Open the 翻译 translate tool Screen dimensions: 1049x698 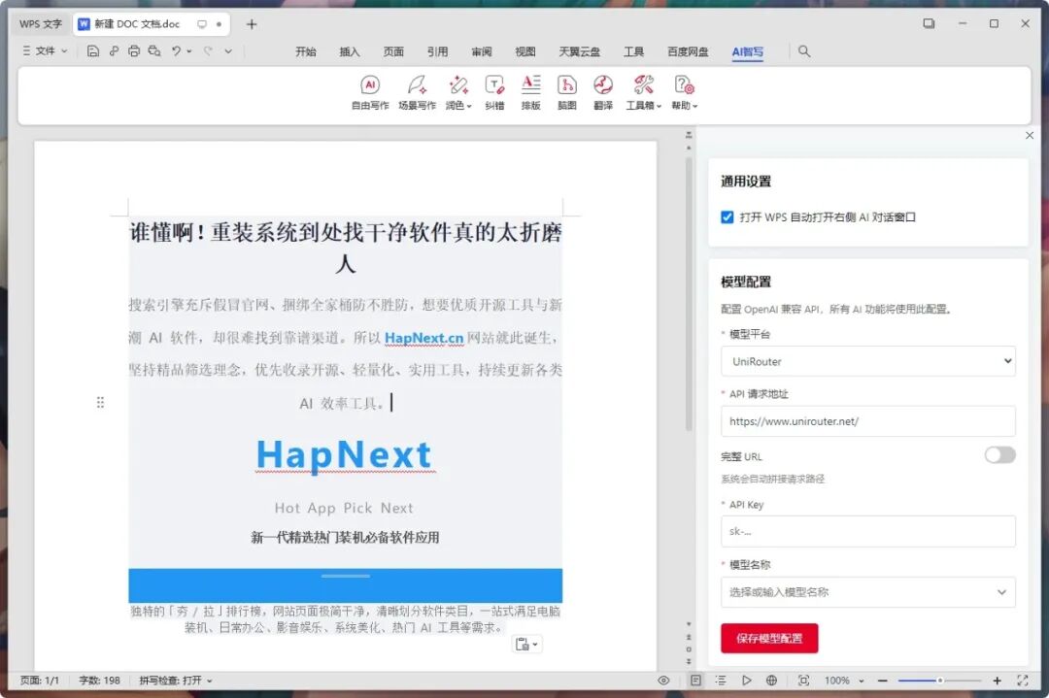tap(603, 92)
